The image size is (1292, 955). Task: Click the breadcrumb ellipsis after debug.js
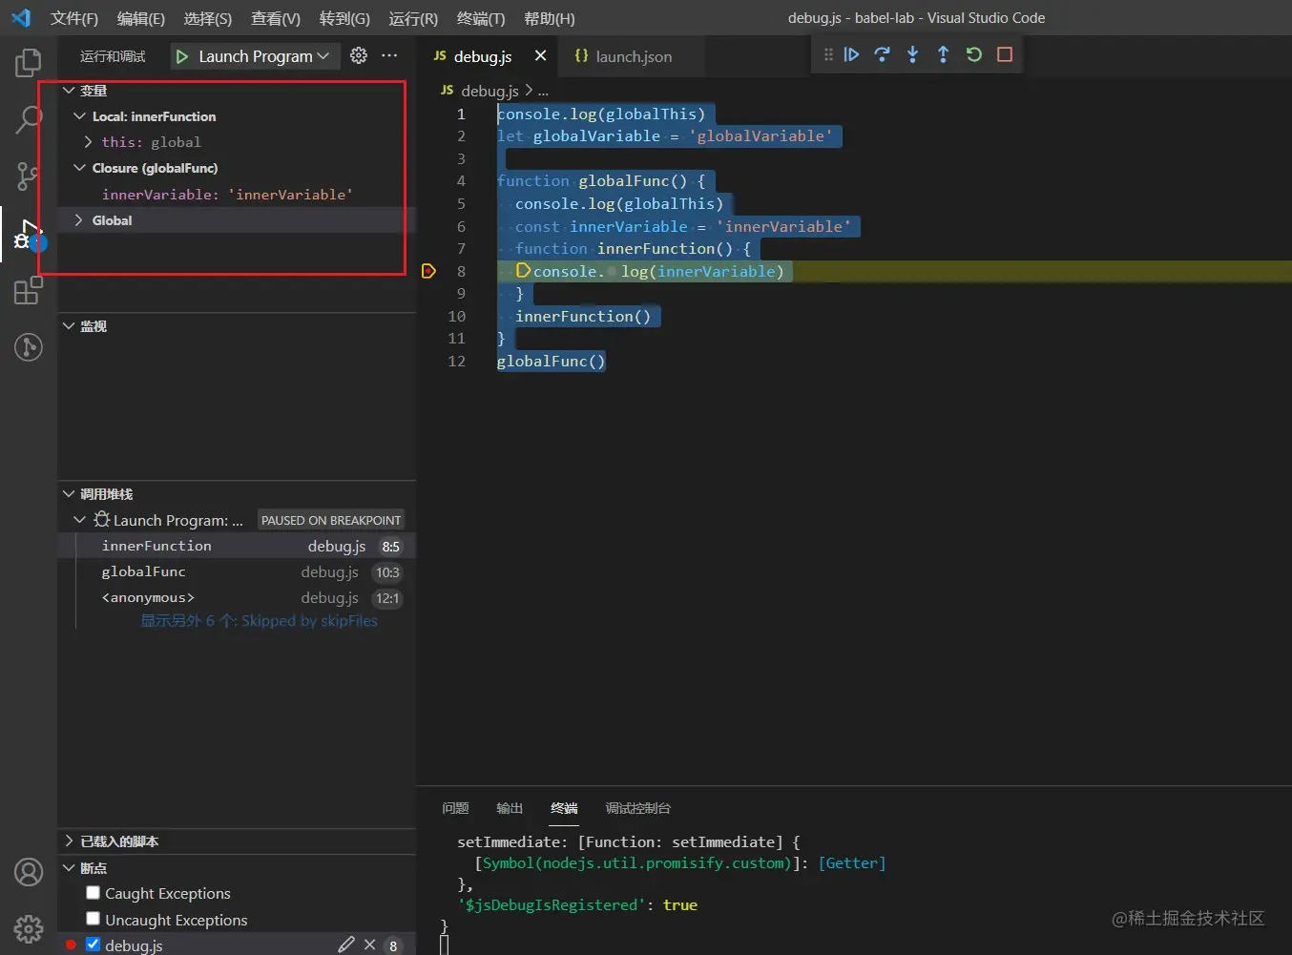point(543,91)
